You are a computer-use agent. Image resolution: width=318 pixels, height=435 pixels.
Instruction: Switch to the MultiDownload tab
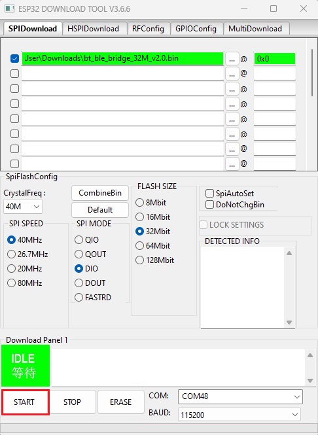point(255,29)
